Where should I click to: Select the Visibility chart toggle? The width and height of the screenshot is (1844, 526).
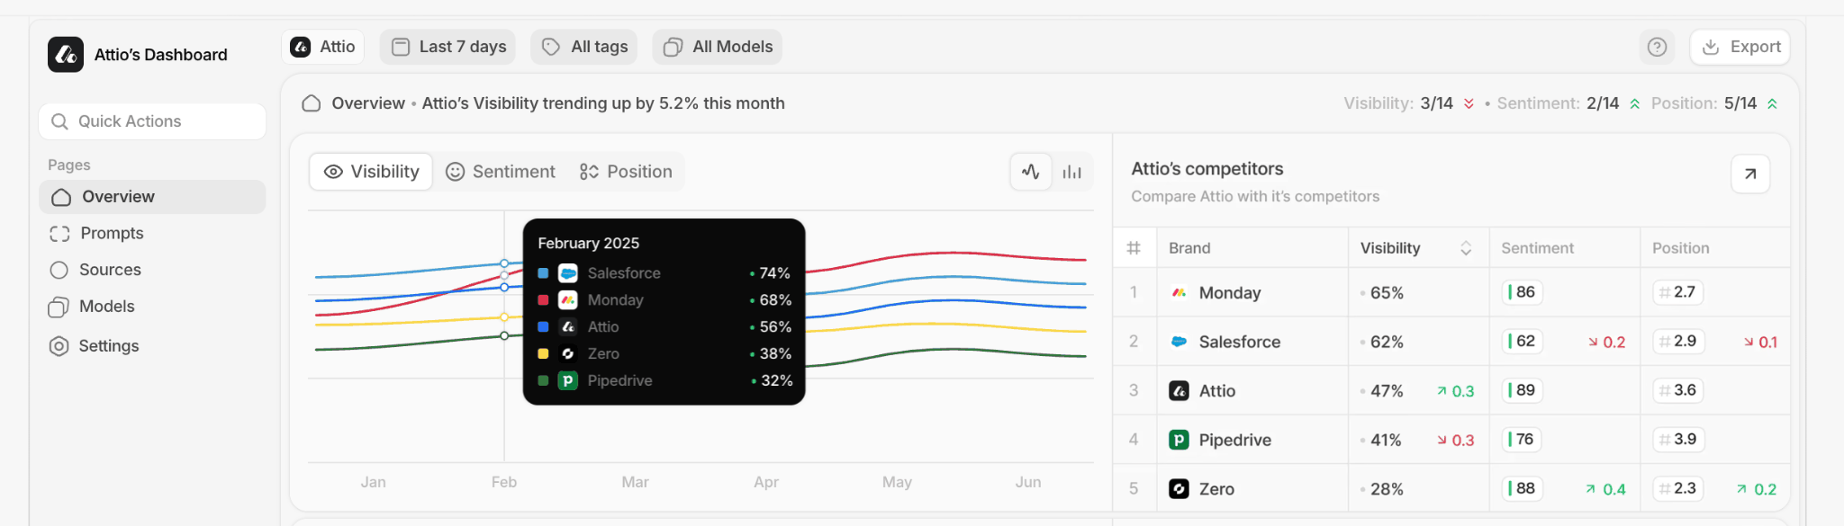[x=371, y=172]
